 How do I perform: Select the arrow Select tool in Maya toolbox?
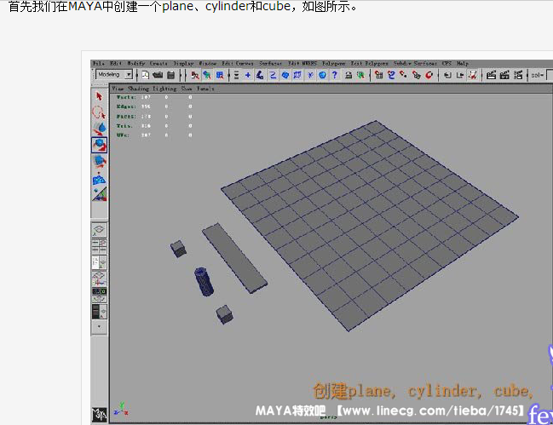[99, 96]
